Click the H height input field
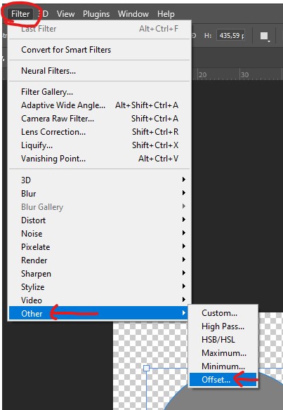This screenshot has height=410, width=283. pyautogui.click(x=231, y=35)
